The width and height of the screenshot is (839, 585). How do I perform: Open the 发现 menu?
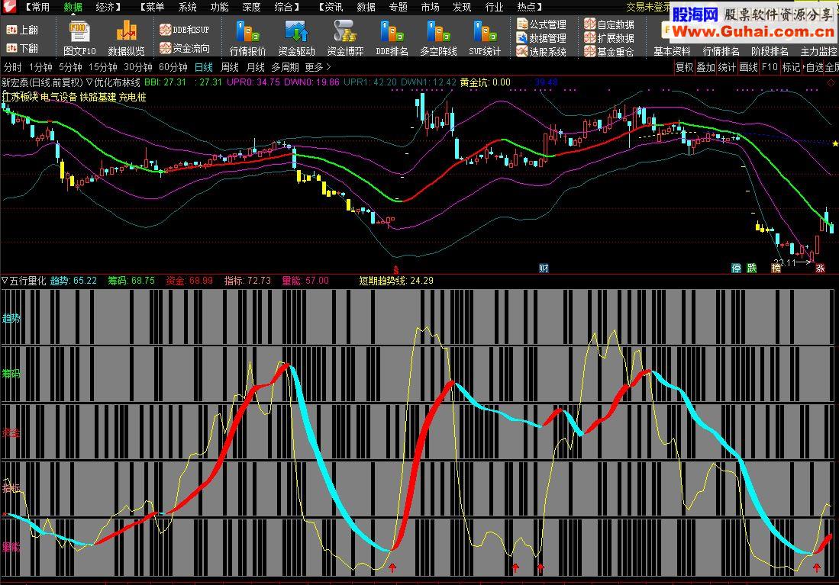[x=463, y=7]
